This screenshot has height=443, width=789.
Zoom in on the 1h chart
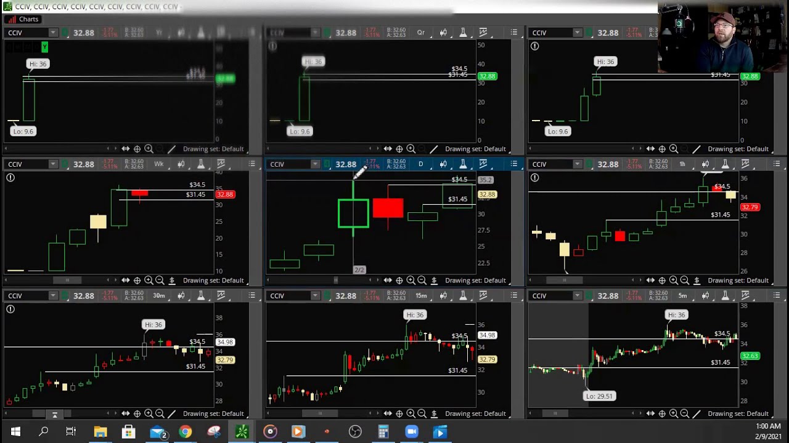673,281
